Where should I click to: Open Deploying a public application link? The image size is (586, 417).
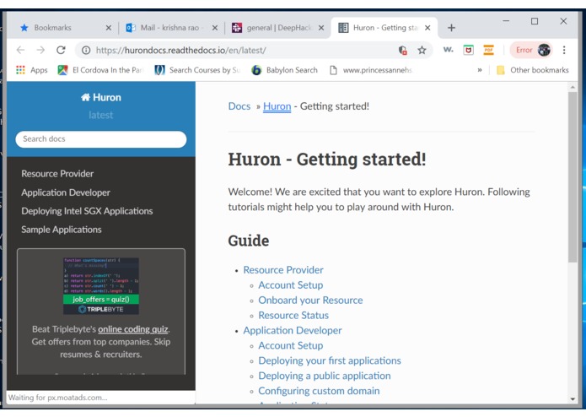point(325,376)
